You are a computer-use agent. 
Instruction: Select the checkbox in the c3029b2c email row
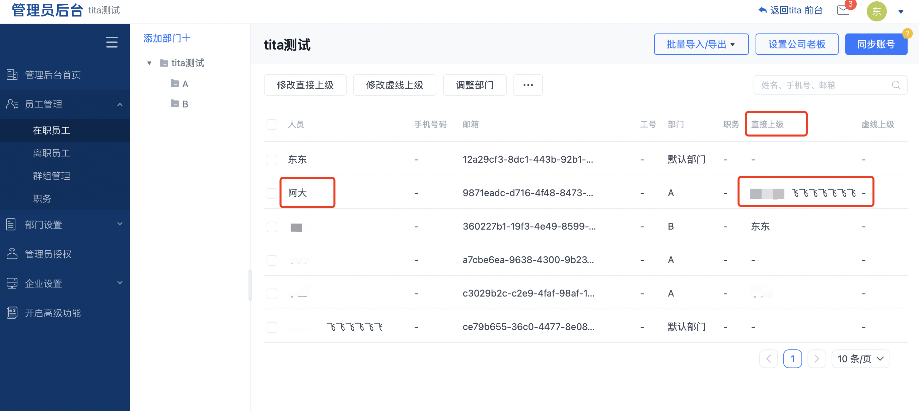[x=272, y=294]
